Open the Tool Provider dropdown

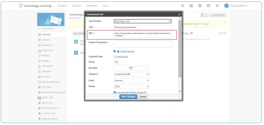coord(143,21)
